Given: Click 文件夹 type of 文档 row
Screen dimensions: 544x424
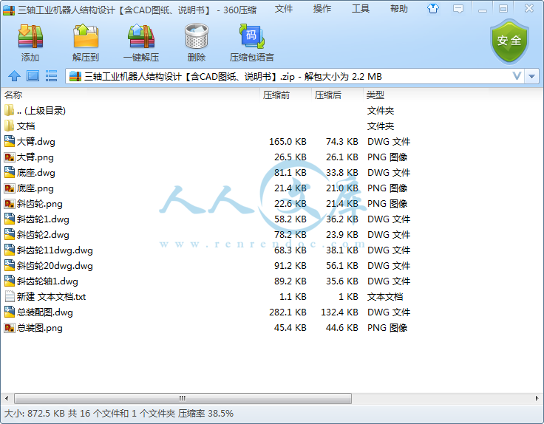Looking at the screenshot, I should coord(381,126).
